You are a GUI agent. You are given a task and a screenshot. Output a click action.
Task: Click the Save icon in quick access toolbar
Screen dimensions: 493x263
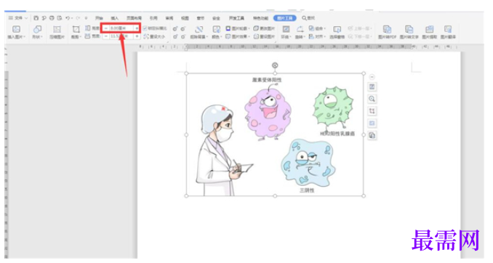pyautogui.click(x=36, y=18)
